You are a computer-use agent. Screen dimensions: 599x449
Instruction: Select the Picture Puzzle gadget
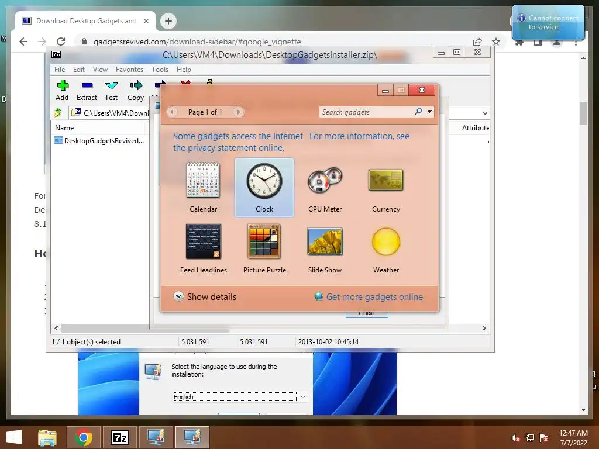264,248
